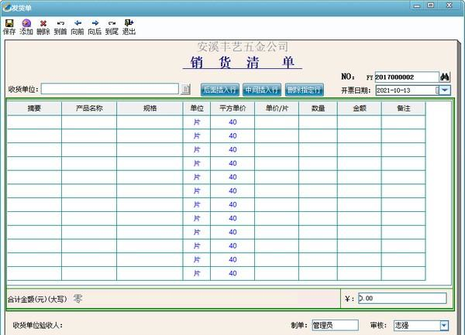Click the first row's empty 摘要 cell
The height and width of the screenshot is (335, 465).
[34, 122]
